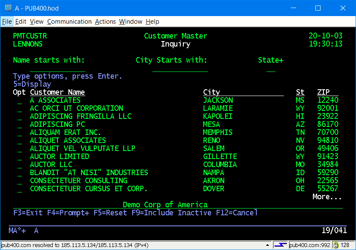Click the terminal session icon in title bar

click(8, 8)
